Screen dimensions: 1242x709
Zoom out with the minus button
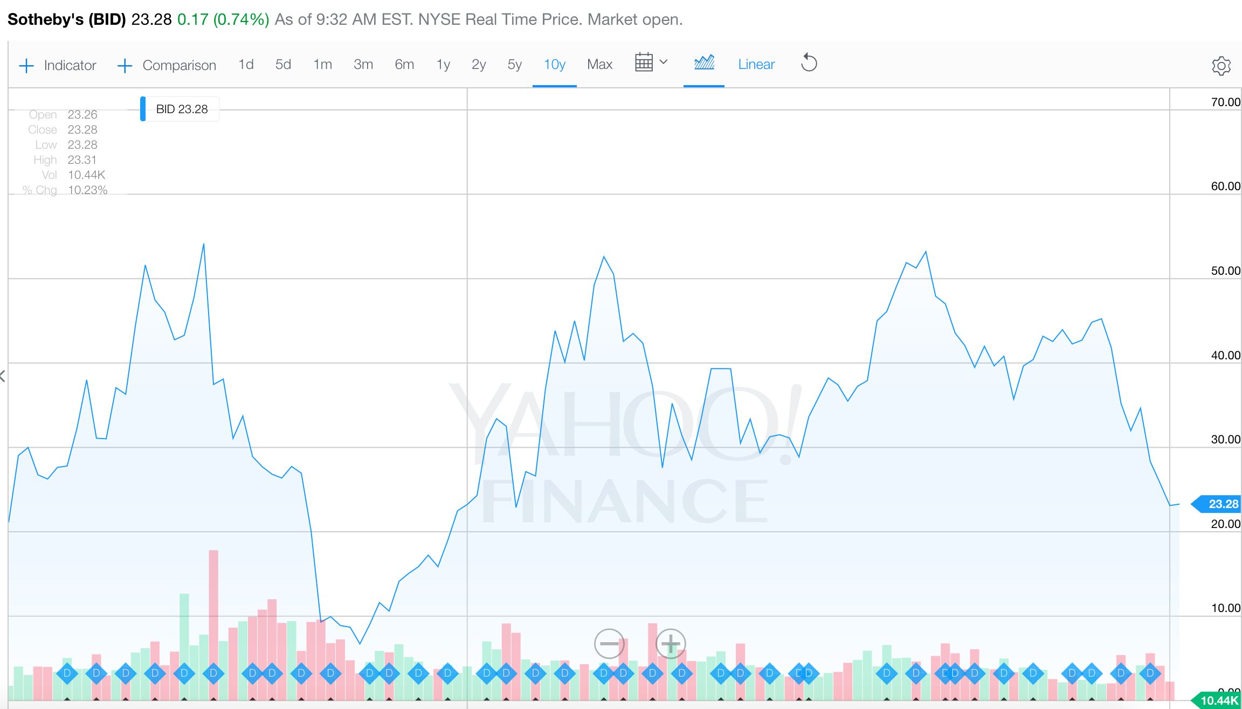click(x=609, y=643)
